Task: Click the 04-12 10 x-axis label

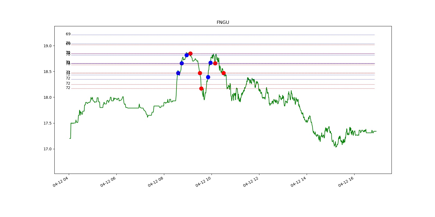Action: click(x=203, y=181)
